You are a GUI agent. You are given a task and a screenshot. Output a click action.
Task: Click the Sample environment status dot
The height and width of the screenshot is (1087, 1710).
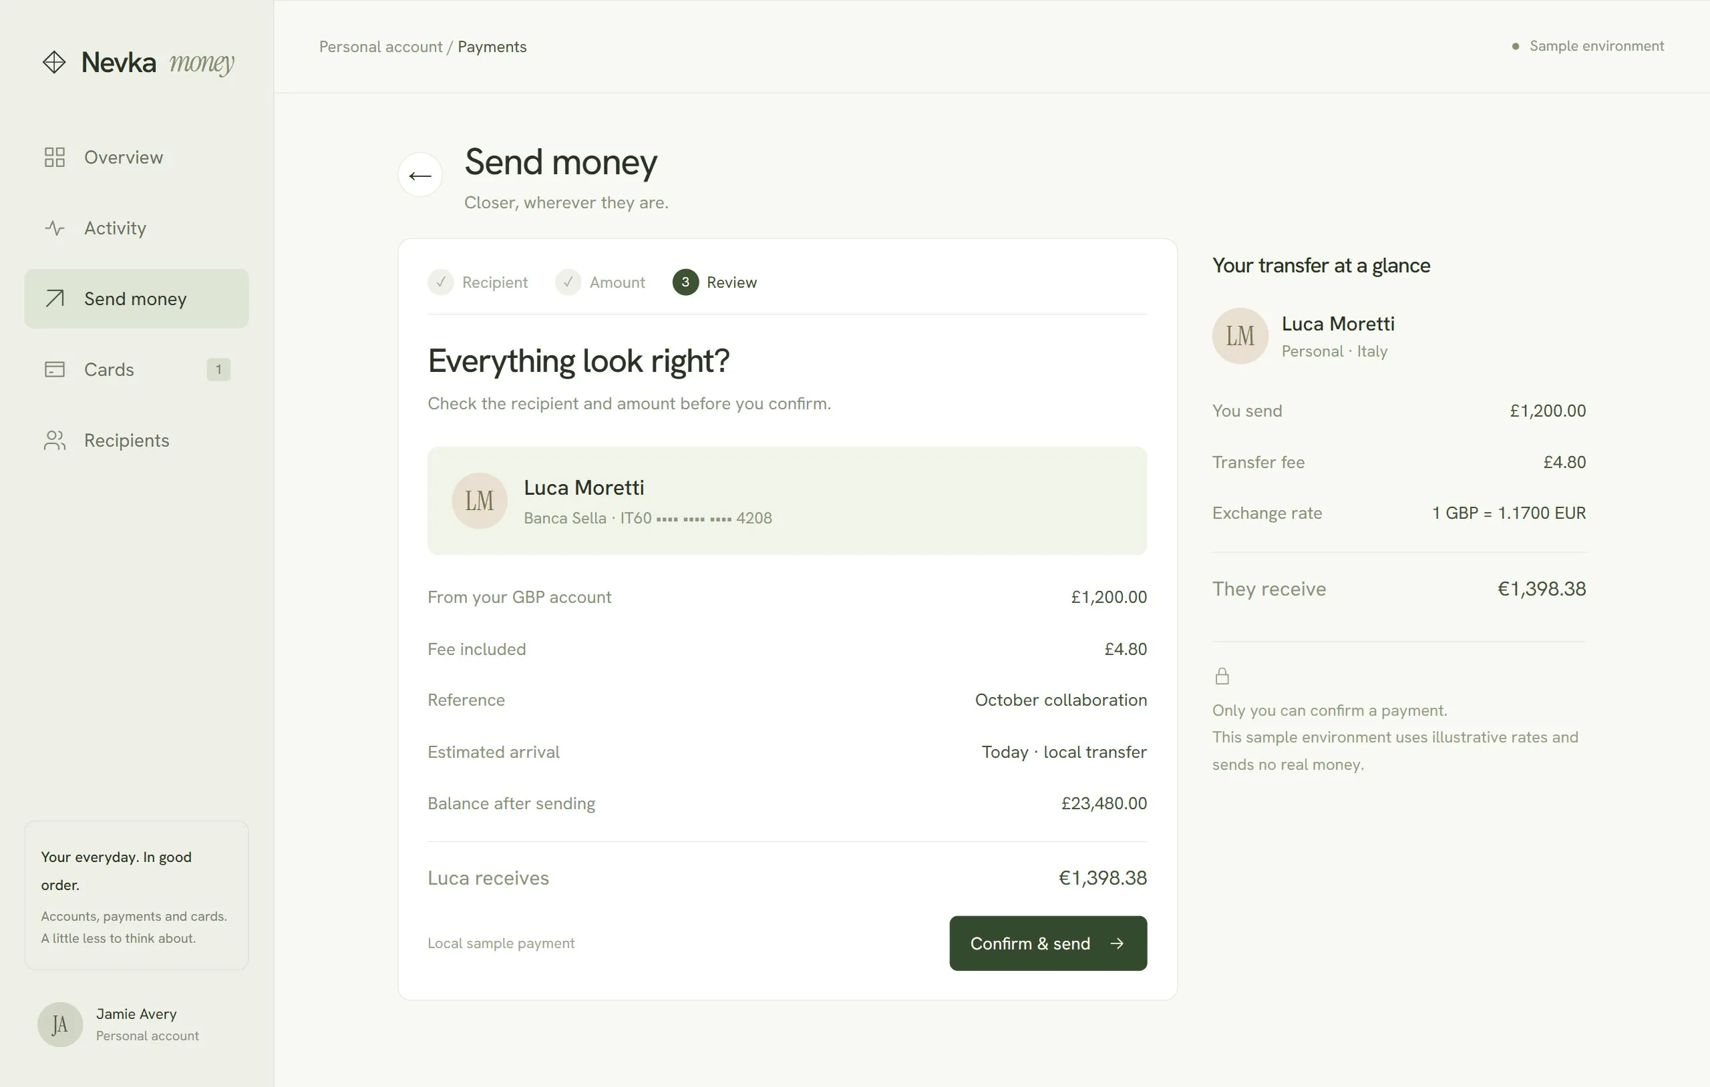coord(1516,46)
